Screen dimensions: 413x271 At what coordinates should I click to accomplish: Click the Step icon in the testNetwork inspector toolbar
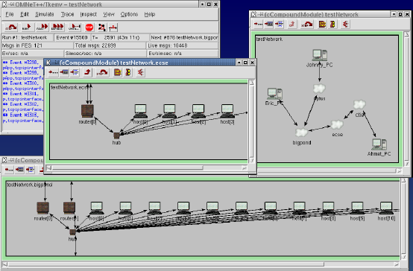(307, 25)
